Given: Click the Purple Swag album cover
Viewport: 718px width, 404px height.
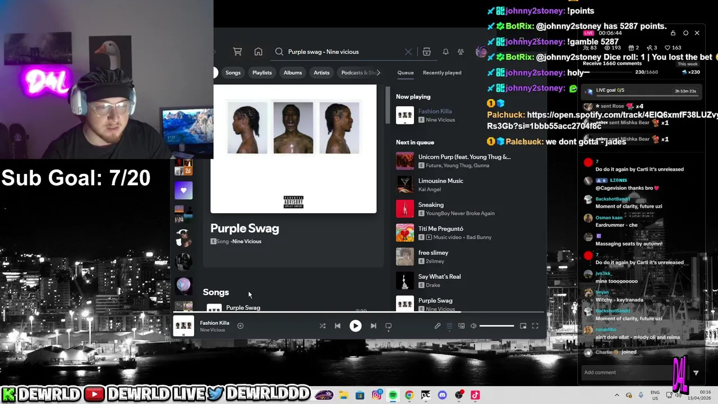Looking at the screenshot, I should coord(293,149).
